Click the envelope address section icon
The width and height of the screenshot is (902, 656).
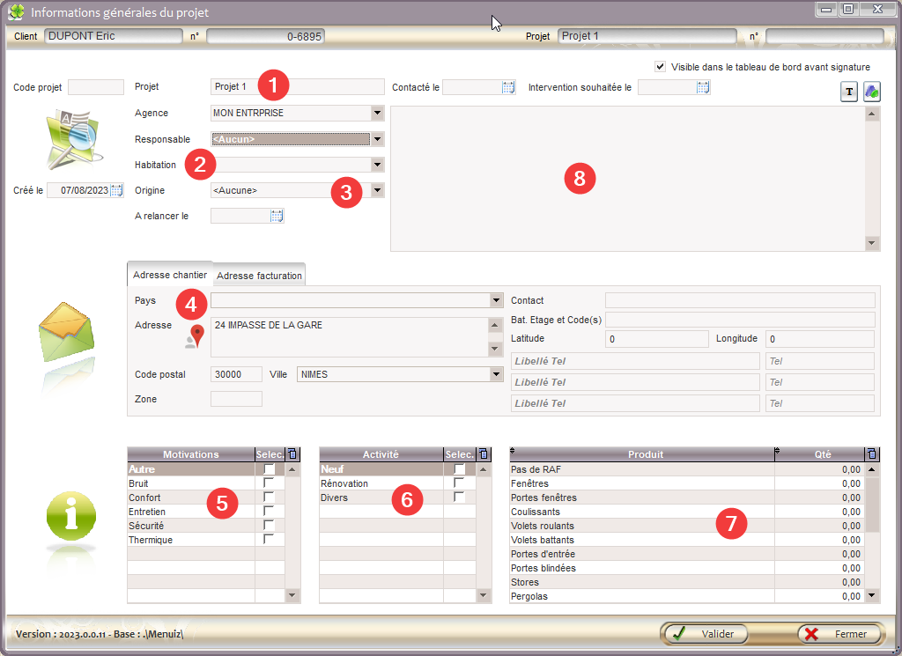tap(66, 332)
